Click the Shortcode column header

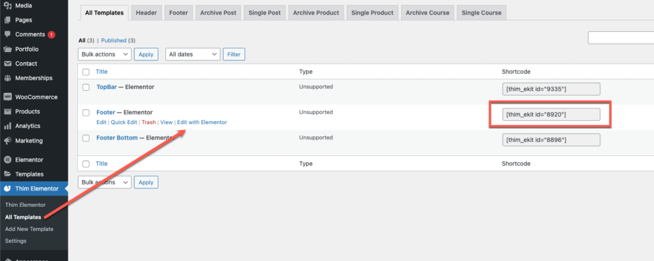(516, 71)
